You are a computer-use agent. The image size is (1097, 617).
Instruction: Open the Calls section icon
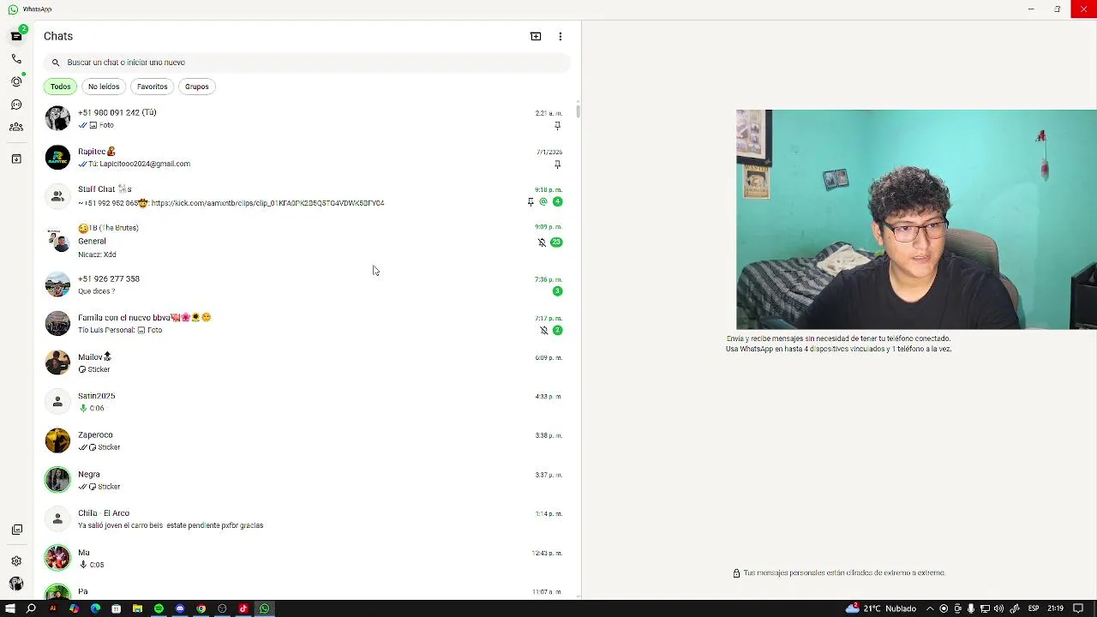click(16, 59)
